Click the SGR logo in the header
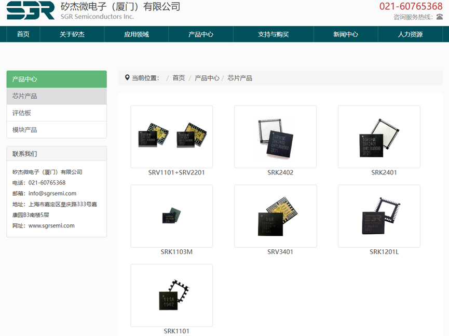This screenshot has height=336, width=449. [30, 10]
